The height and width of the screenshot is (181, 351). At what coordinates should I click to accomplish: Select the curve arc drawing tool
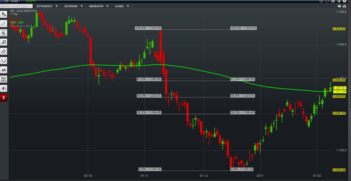pyautogui.click(x=4, y=61)
